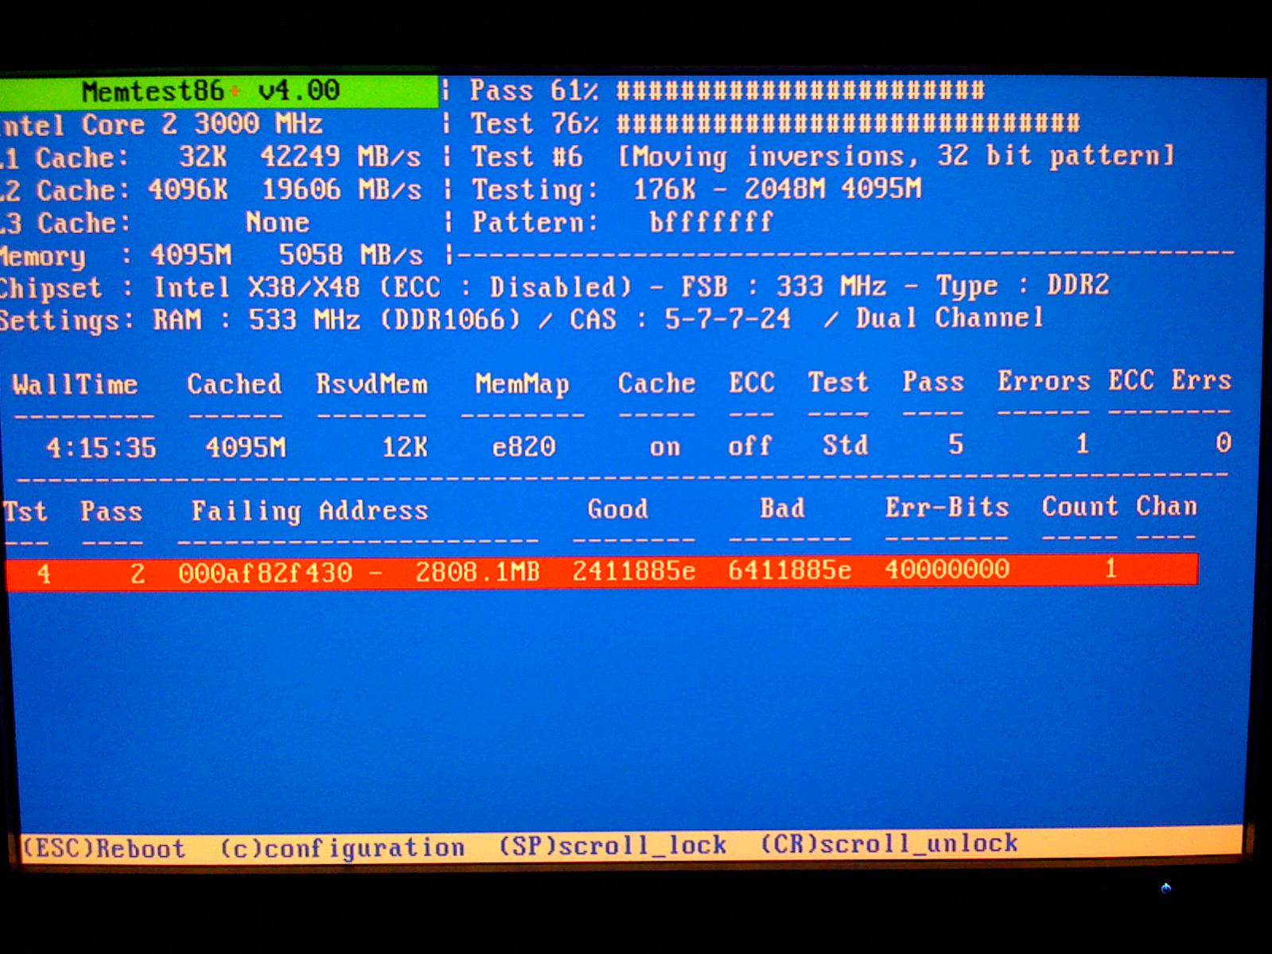Select the (SP)scroll_lock option
The width and height of the screenshot is (1272, 954).
(x=613, y=846)
